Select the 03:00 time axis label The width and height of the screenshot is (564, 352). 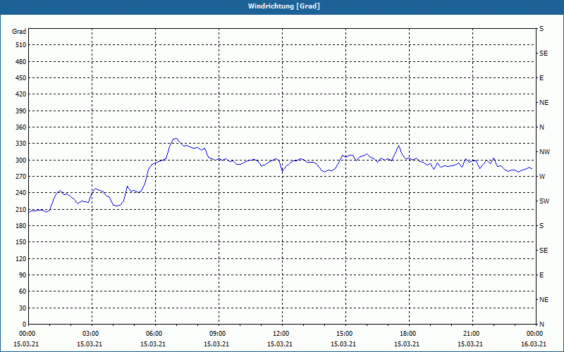(x=91, y=333)
